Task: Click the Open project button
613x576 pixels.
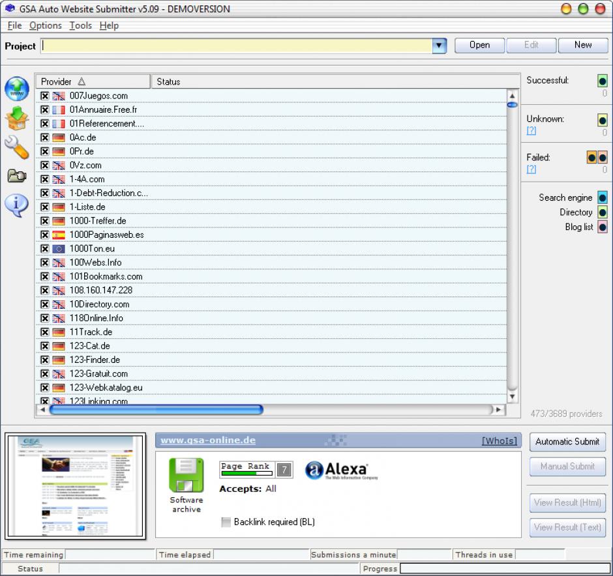Action: point(480,46)
